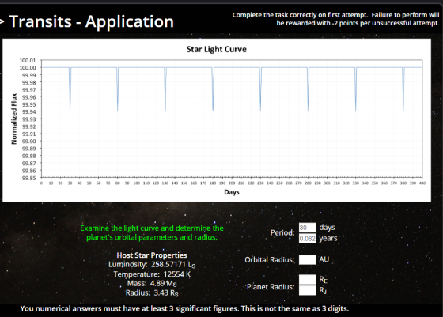Click the 'Normalized Flux' axis label

(14, 119)
